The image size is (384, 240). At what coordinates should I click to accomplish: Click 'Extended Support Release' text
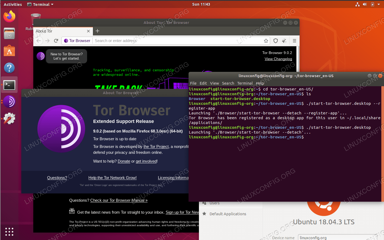tap(124, 121)
